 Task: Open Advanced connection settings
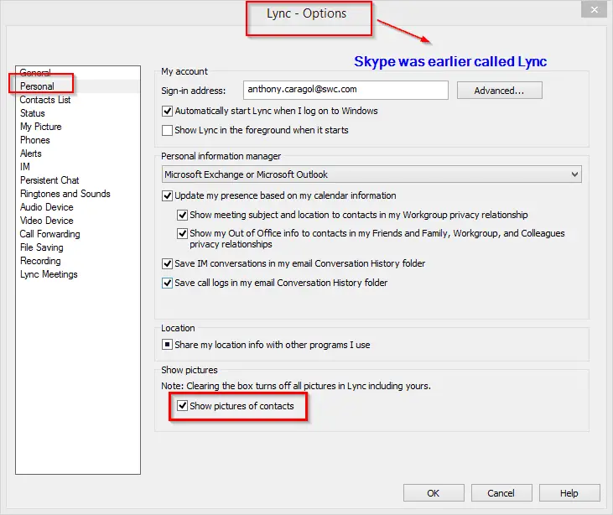coord(499,91)
